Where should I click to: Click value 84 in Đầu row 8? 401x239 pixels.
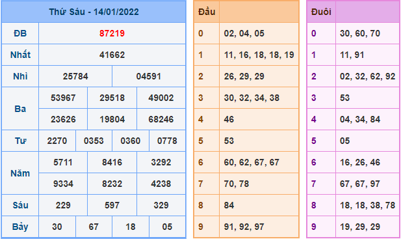(x=229, y=205)
